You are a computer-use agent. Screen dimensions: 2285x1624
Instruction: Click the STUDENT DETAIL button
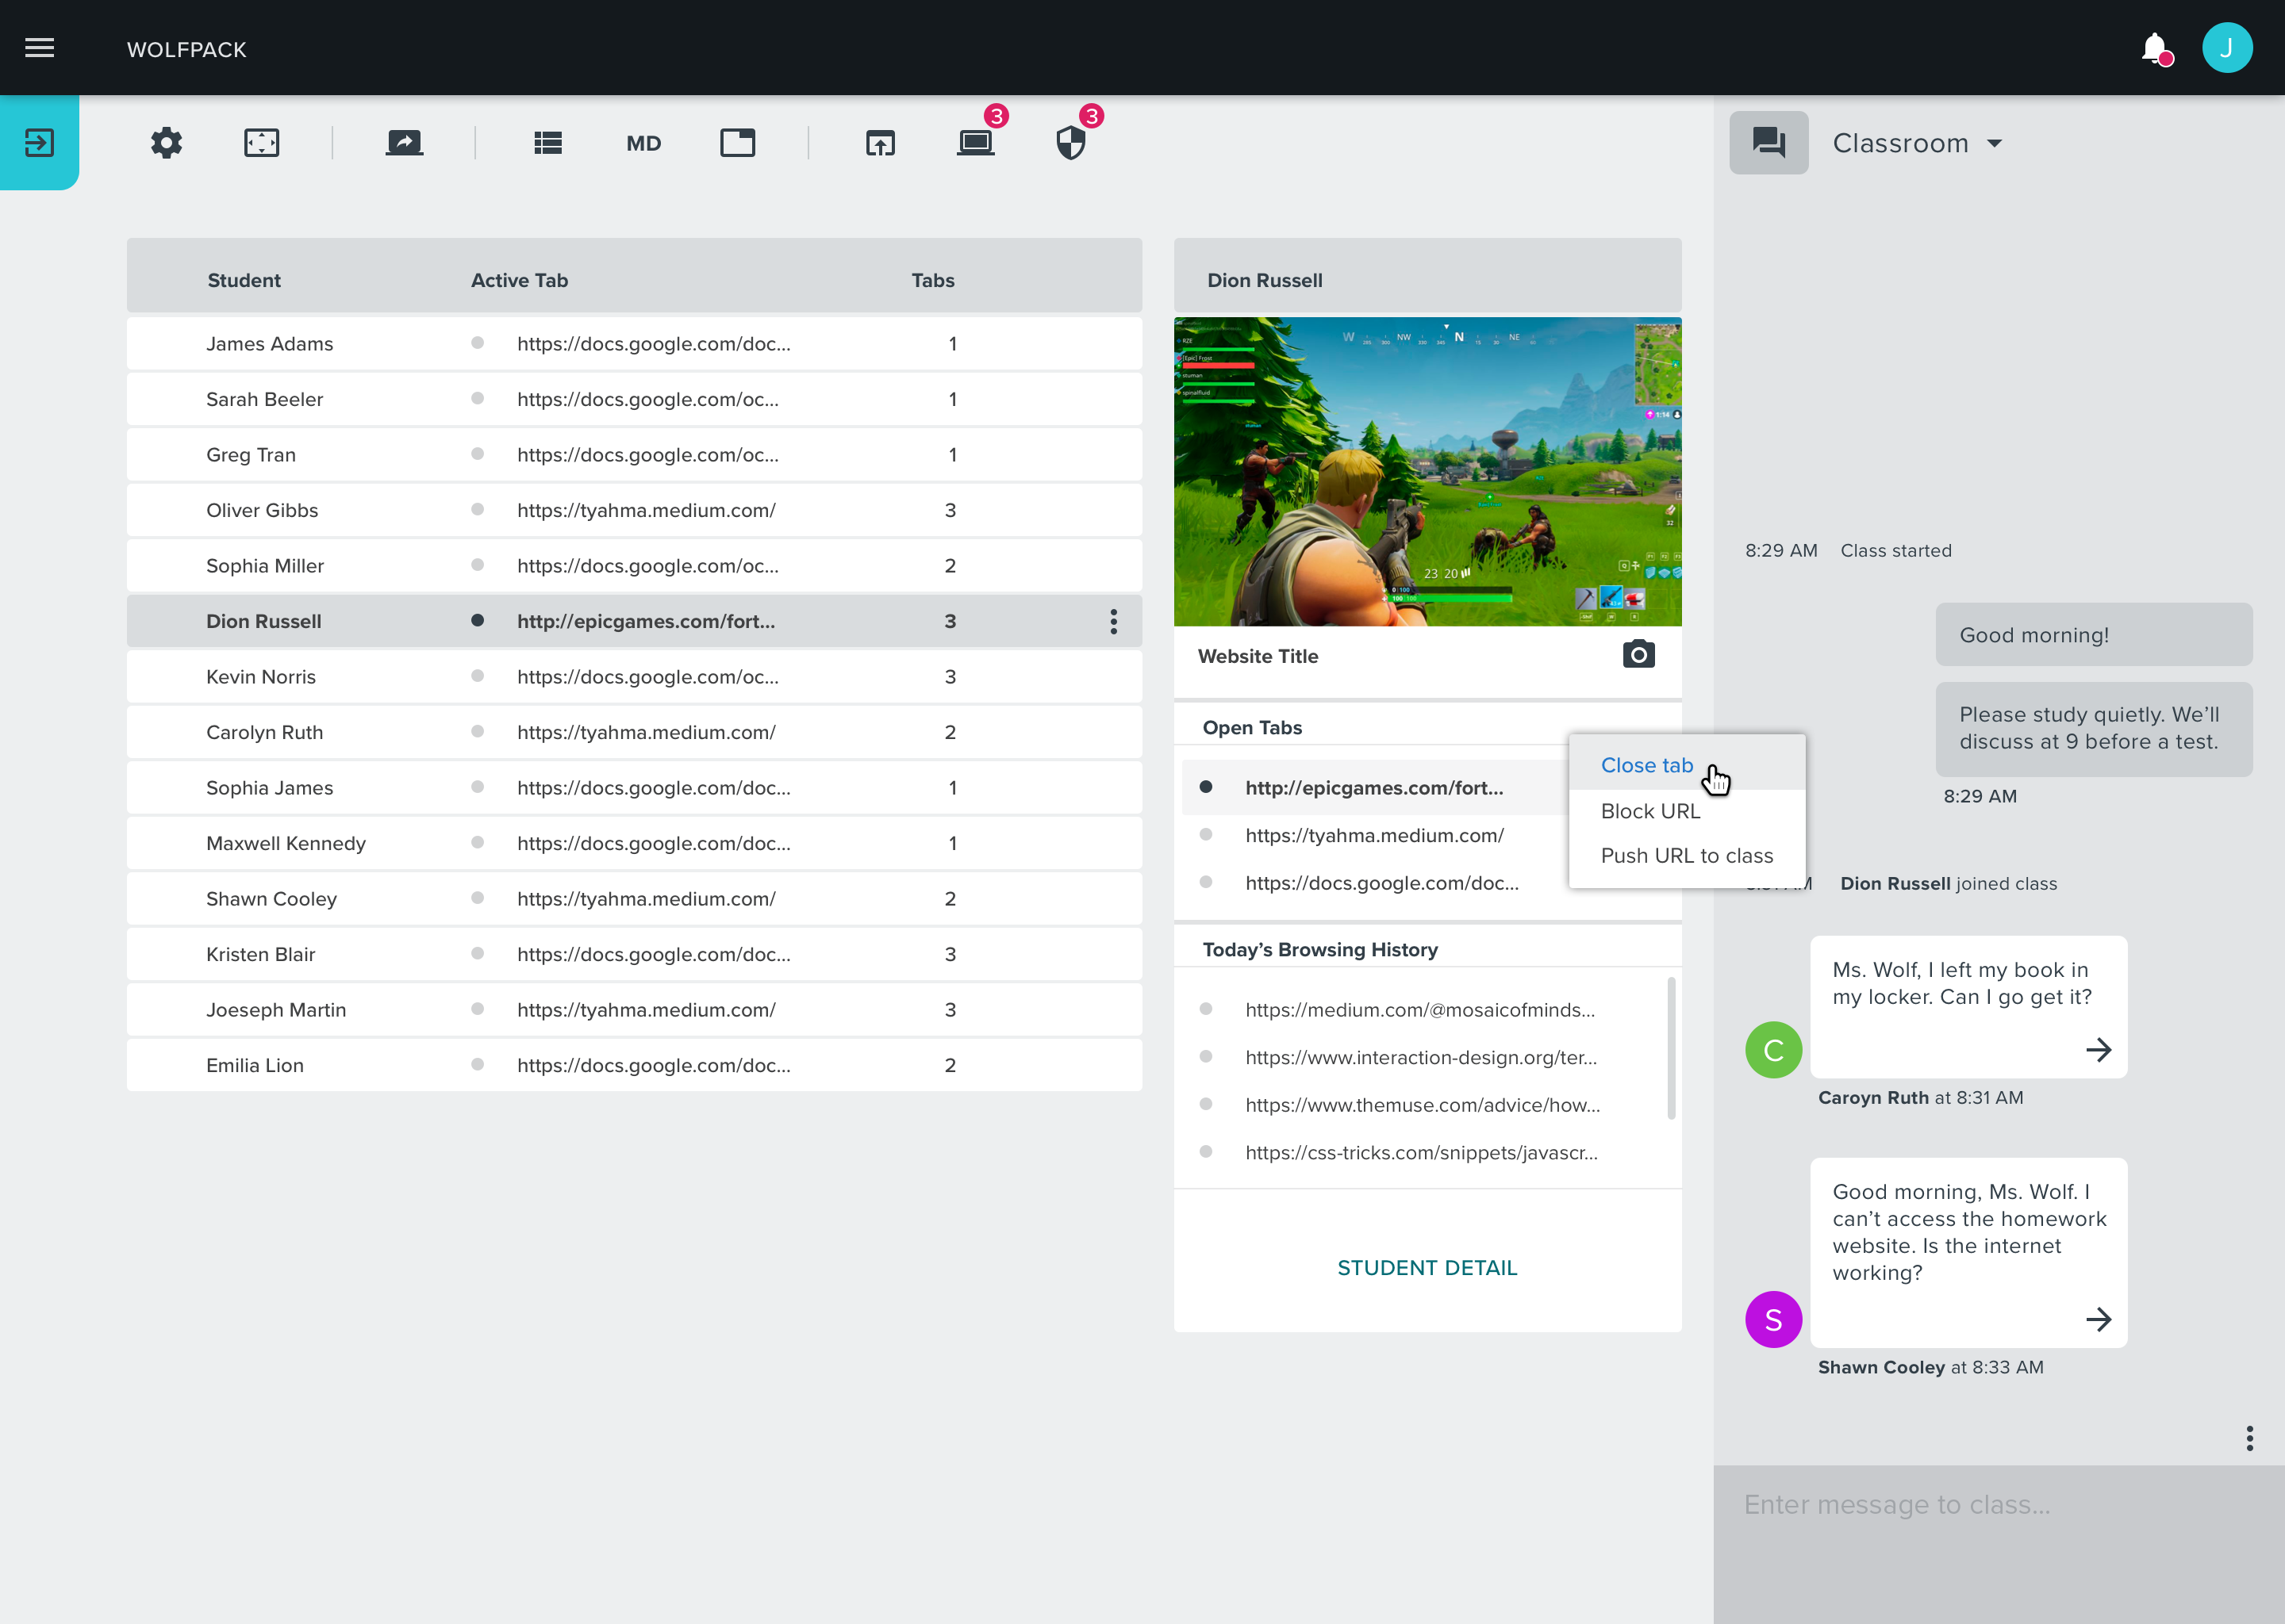(1427, 1267)
